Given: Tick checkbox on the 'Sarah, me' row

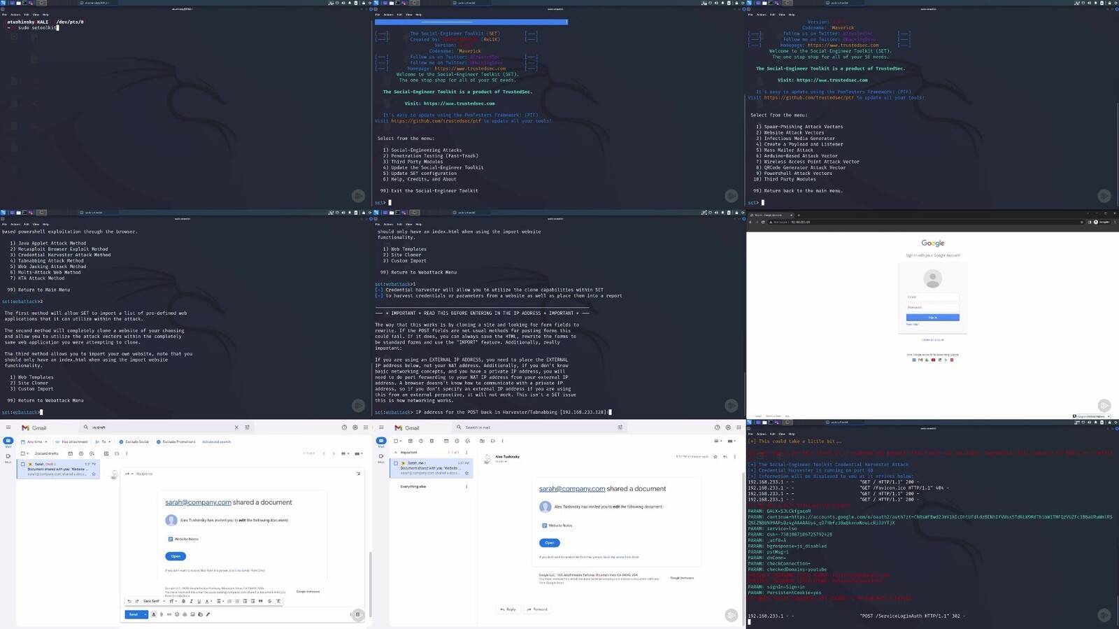Looking at the screenshot, I should [396, 463].
